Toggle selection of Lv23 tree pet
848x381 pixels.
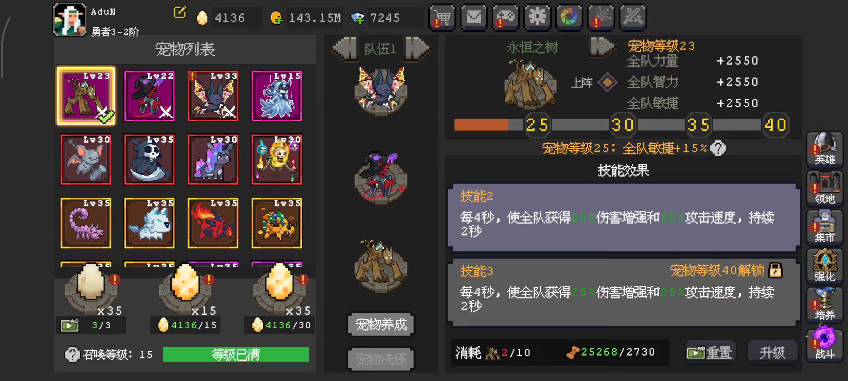point(86,96)
